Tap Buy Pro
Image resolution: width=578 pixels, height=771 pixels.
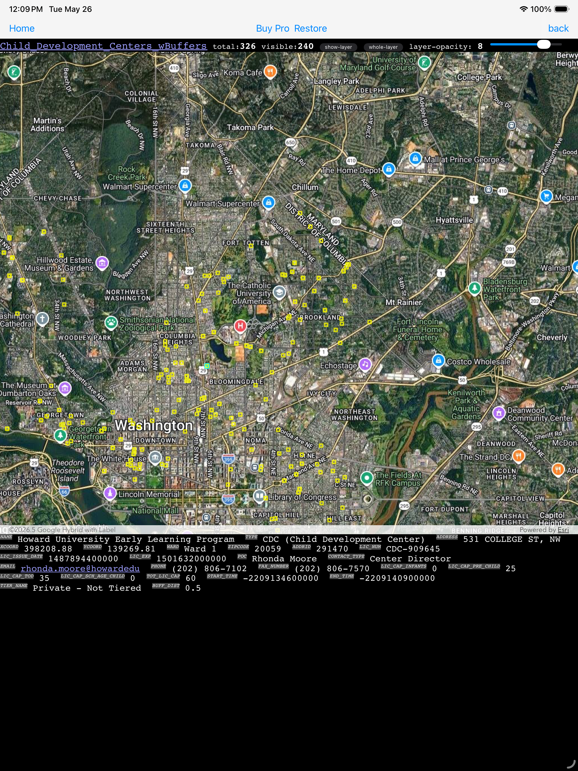(272, 28)
